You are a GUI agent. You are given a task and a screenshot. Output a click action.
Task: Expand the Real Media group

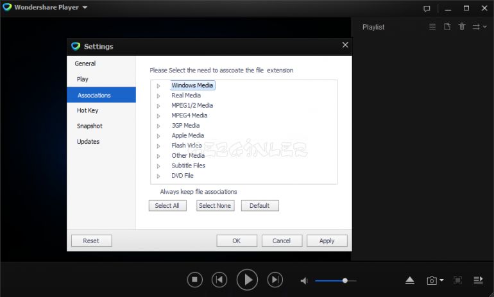pyautogui.click(x=158, y=96)
